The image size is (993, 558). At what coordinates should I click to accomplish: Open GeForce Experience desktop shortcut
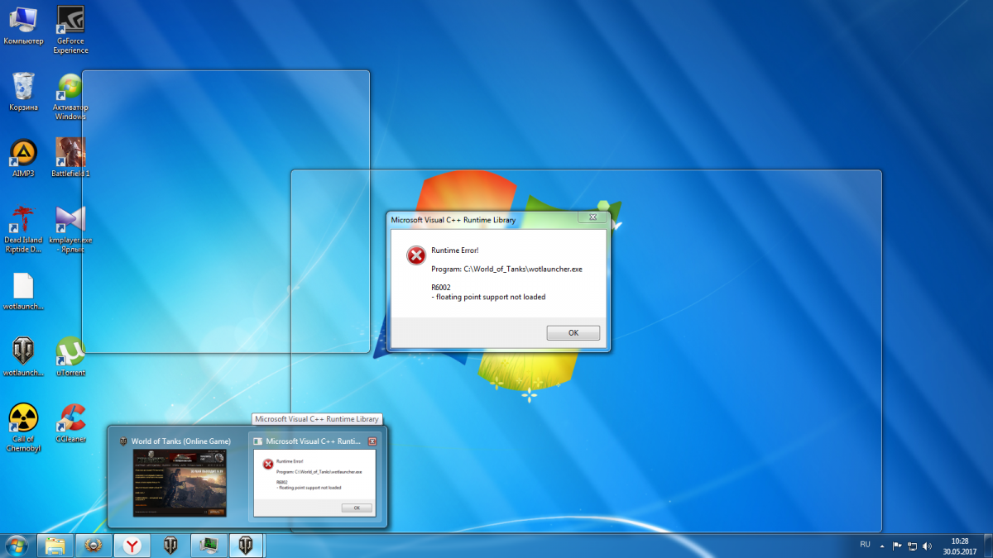pos(70,30)
